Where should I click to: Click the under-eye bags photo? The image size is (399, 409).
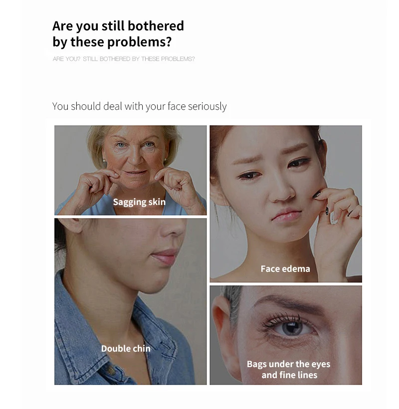click(x=286, y=335)
